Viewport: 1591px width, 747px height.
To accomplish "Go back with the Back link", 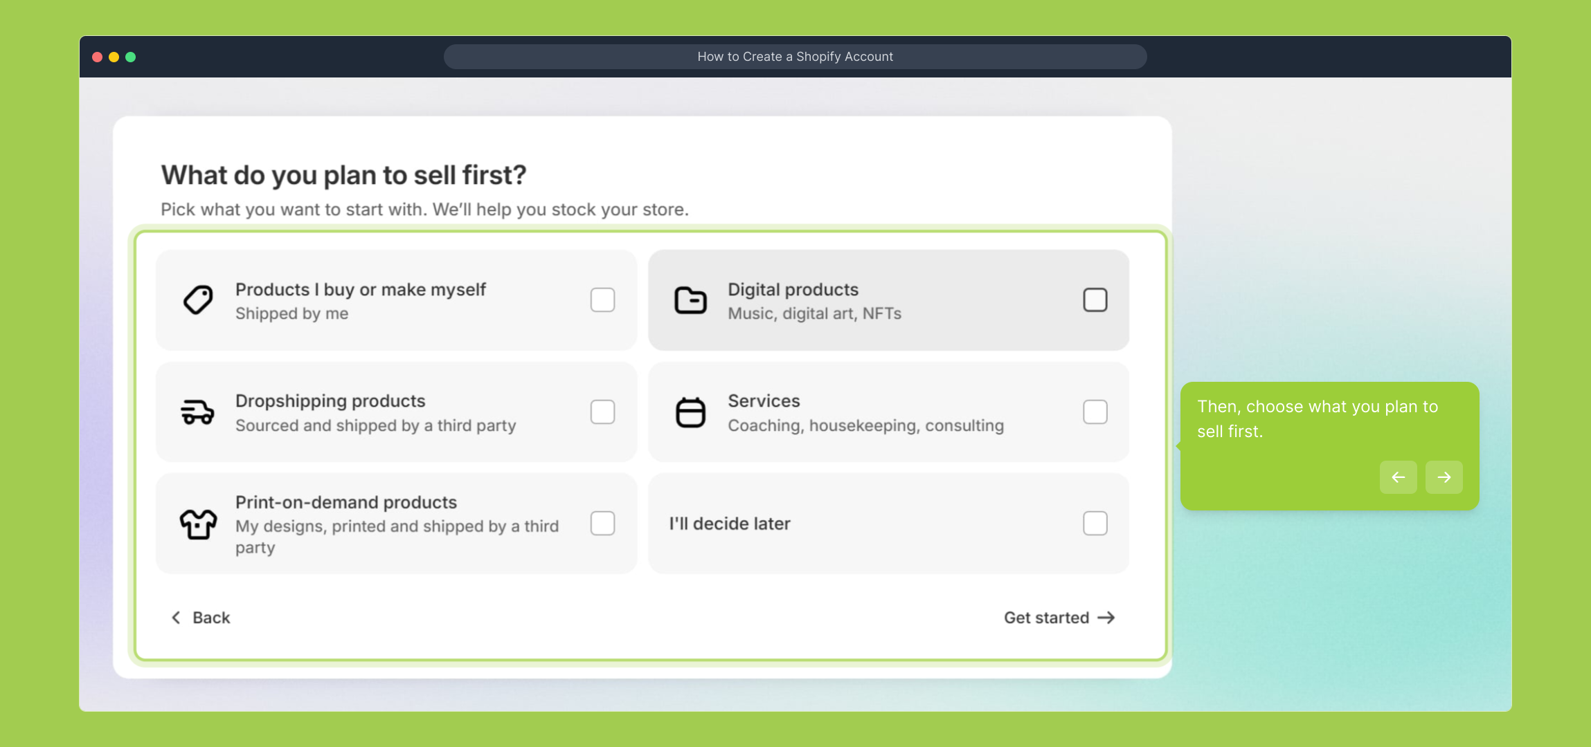I will click(x=211, y=618).
